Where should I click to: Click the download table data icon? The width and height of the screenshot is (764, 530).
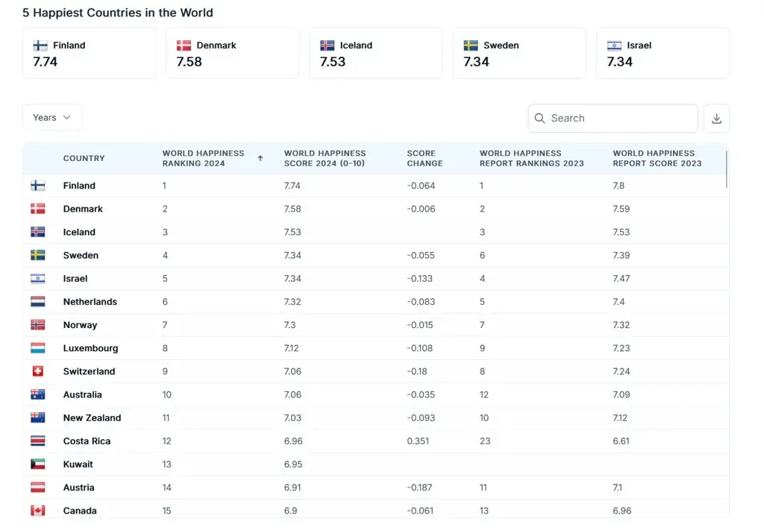coord(716,119)
